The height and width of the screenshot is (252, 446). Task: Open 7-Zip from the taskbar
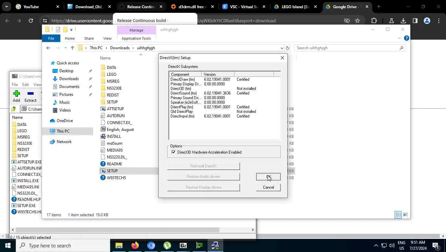pyautogui.click(x=183, y=245)
